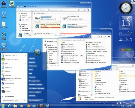Screen dimensions: 135x108
Task: Toggle the preview pane icon in Computer window
Action: 85,10
